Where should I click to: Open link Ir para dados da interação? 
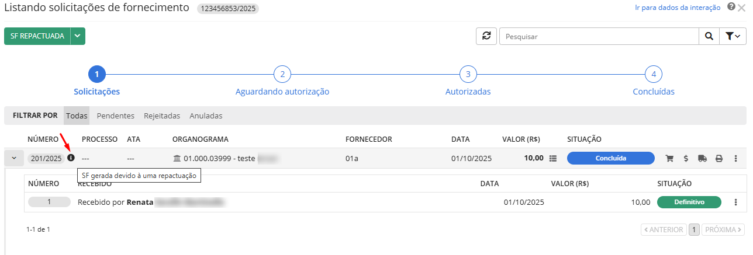[677, 8]
